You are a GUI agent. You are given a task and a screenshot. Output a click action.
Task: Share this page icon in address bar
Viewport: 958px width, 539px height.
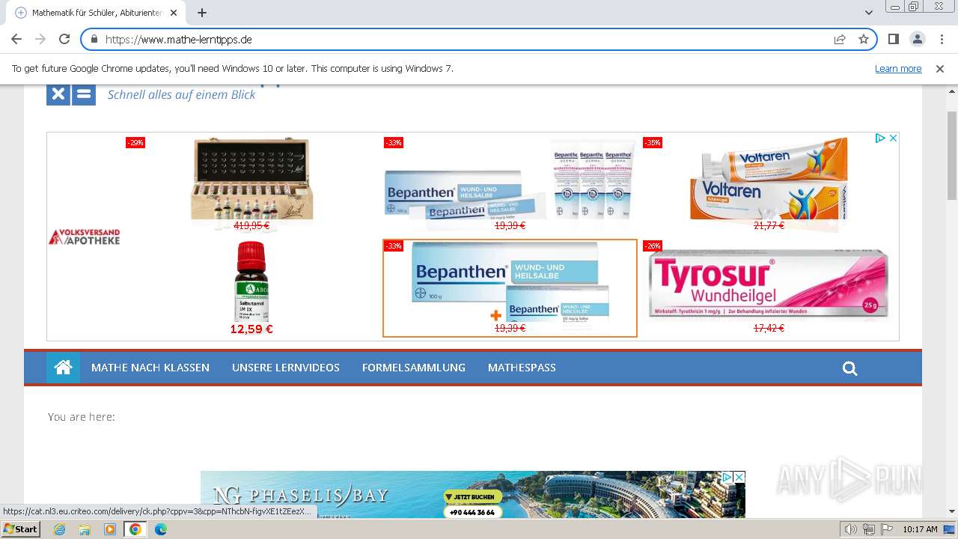[x=840, y=39]
